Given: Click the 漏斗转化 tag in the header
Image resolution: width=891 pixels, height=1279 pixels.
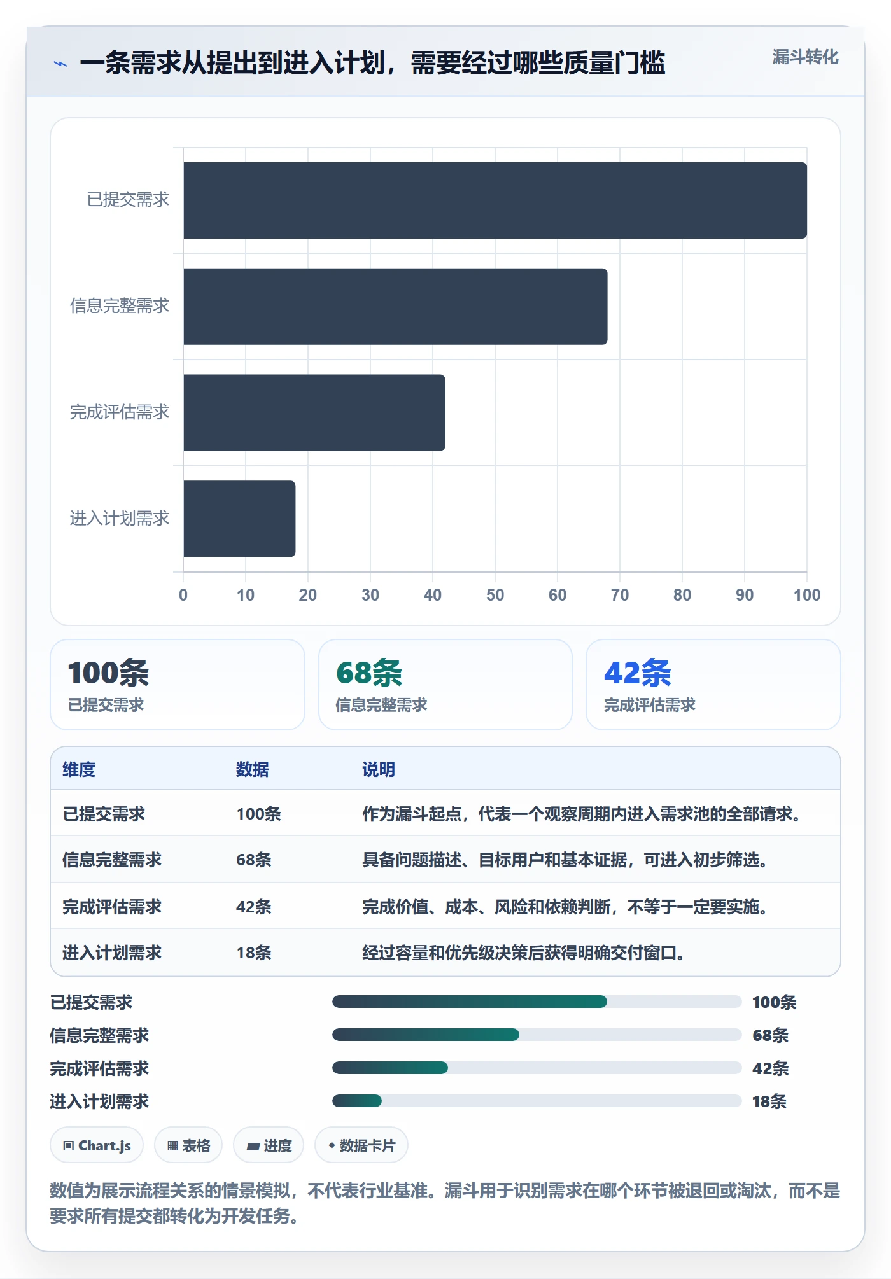Looking at the screenshot, I should pyautogui.click(x=805, y=57).
